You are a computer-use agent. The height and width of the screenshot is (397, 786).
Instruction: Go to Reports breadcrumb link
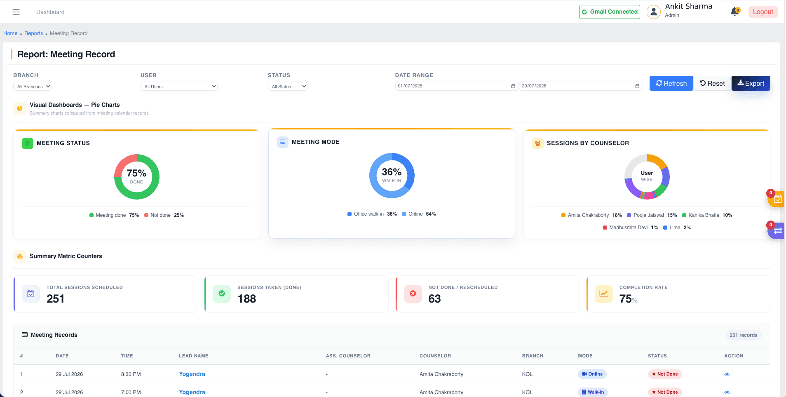[33, 33]
